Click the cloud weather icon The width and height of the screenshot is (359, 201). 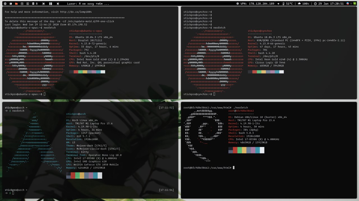(299, 4)
